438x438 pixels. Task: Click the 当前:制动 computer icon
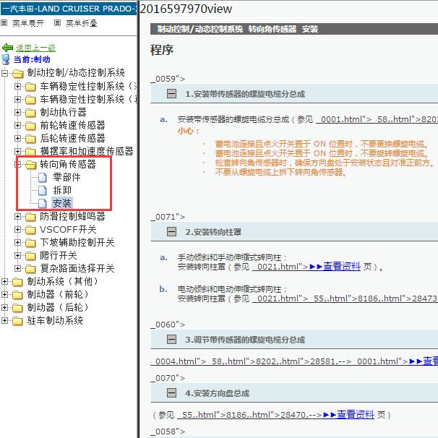click(6, 59)
